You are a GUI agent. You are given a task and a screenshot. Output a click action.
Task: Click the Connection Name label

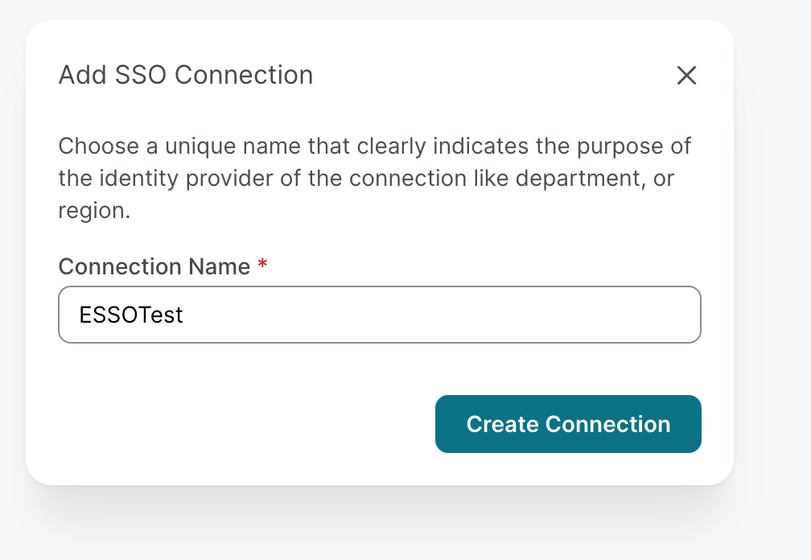coord(154,266)
